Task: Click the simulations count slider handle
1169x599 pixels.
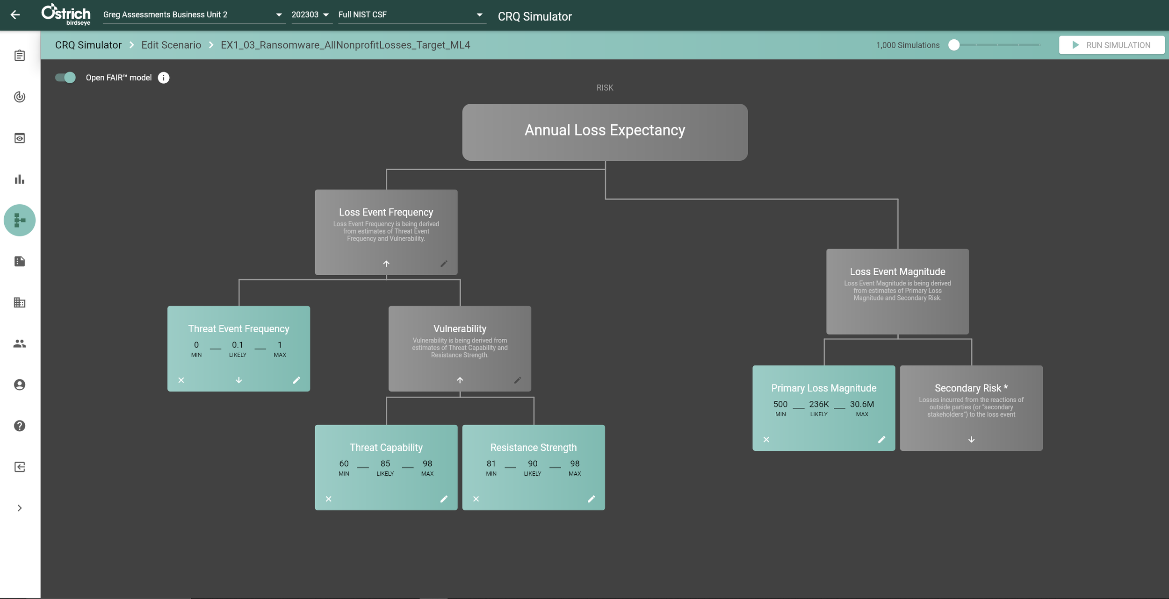Action: (954, 45)
